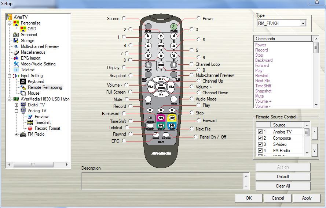Image resolution: width=326 pixels, height=208 pixels.
Task: Click the AVerTV root icon
Action: tap(9, 17)
